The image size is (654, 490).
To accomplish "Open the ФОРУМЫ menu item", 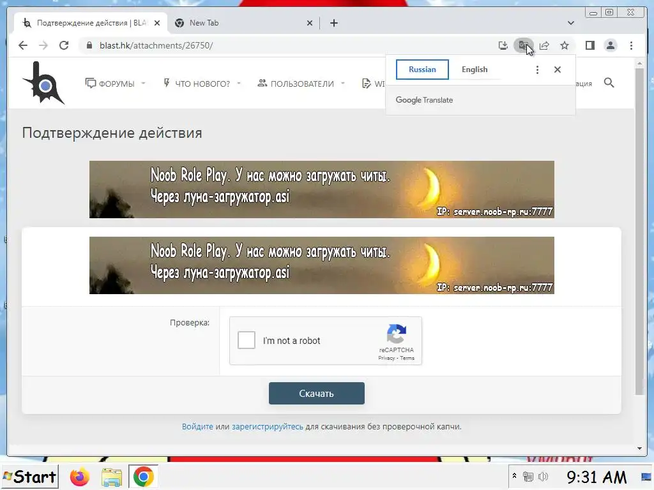I will (110, 84).
